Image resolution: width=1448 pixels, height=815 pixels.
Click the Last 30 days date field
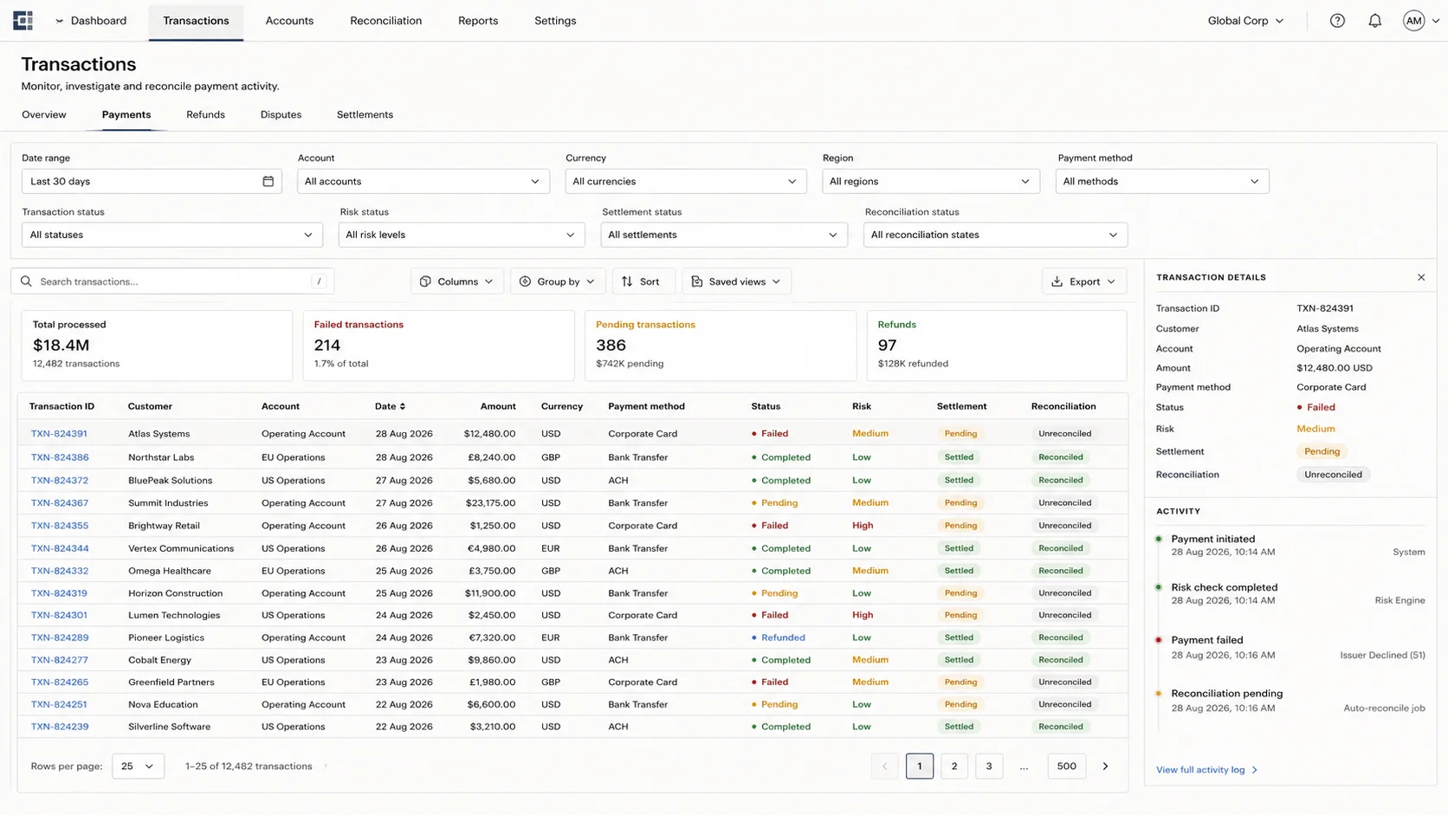coord(152,181)
